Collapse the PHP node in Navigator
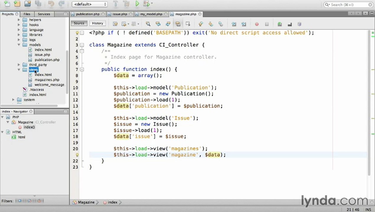Image resolution: width=375 pixels, height=212 pixels. click(x=2, y=117)
